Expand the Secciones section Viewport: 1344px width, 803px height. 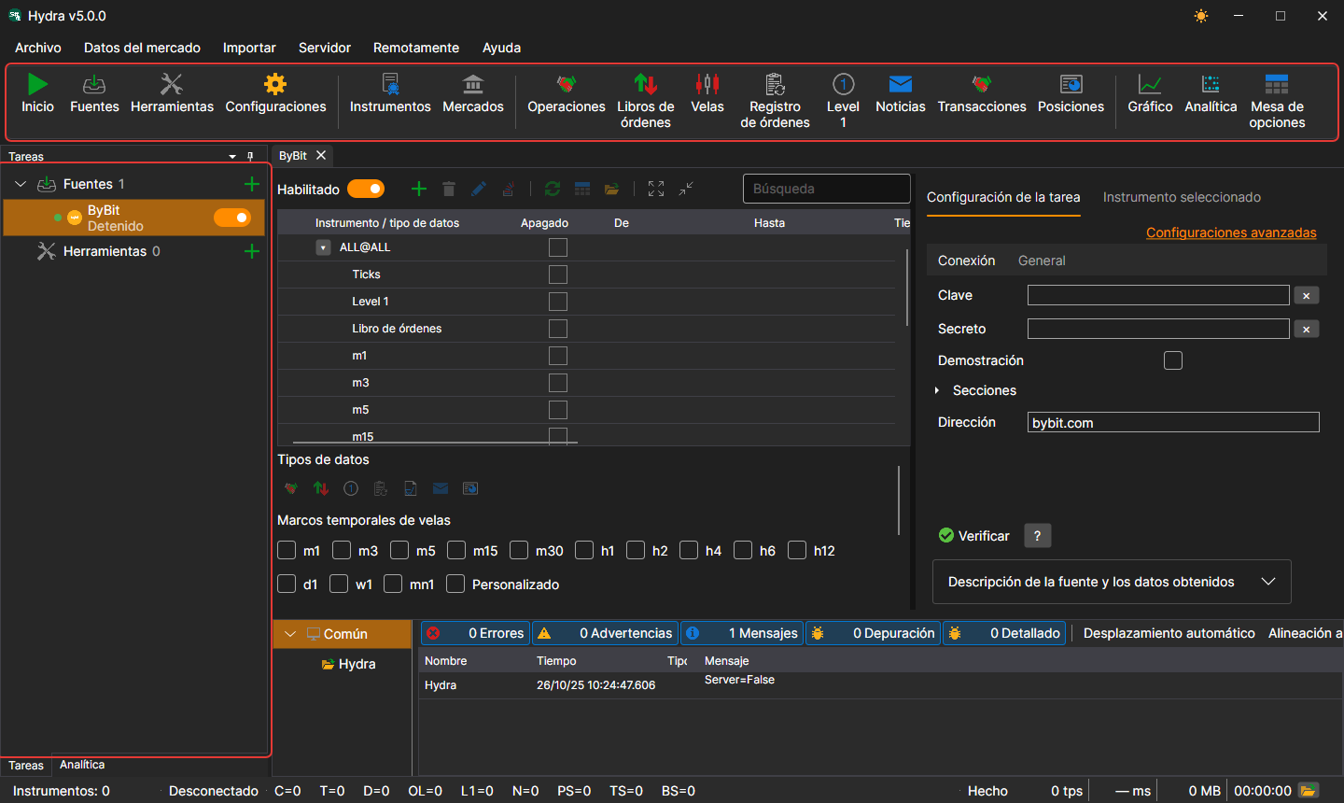937,390
